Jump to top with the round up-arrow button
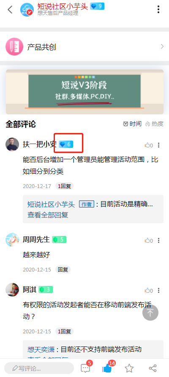 (x=150, y=313)
